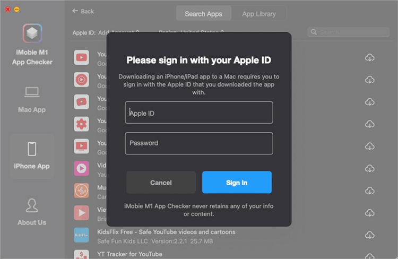Open the About Us page
This screenshot has height=259, width=398.
[x=32, y=212]
